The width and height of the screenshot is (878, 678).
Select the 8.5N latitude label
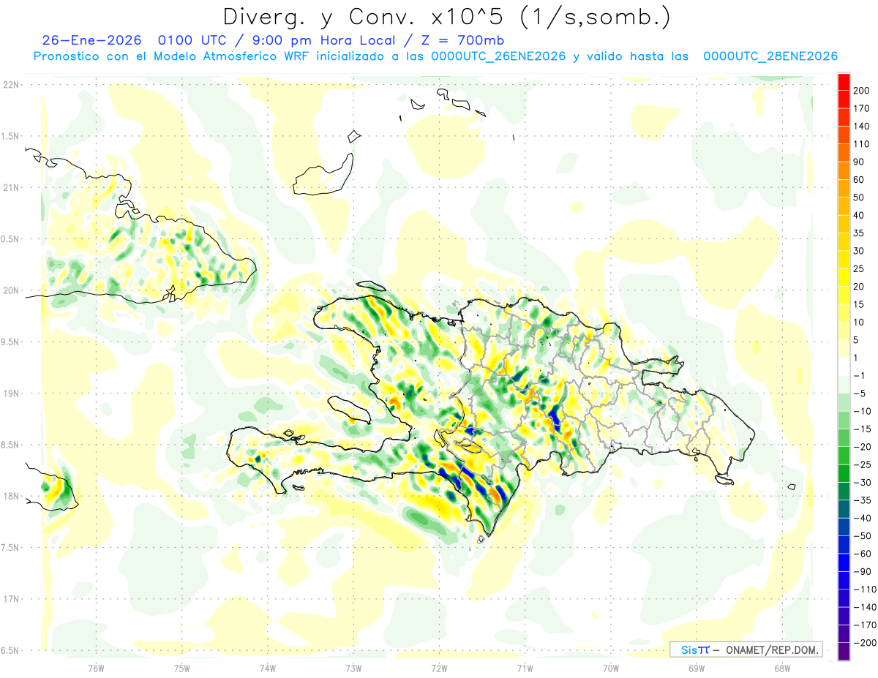tap(10, 445)
